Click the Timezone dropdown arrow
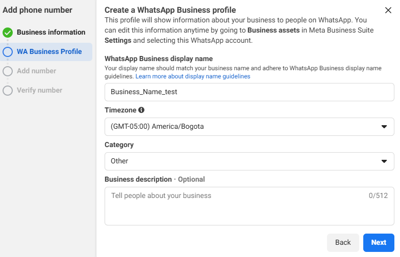The height and width of the screenshot is (257, 400). click(384, 126)
